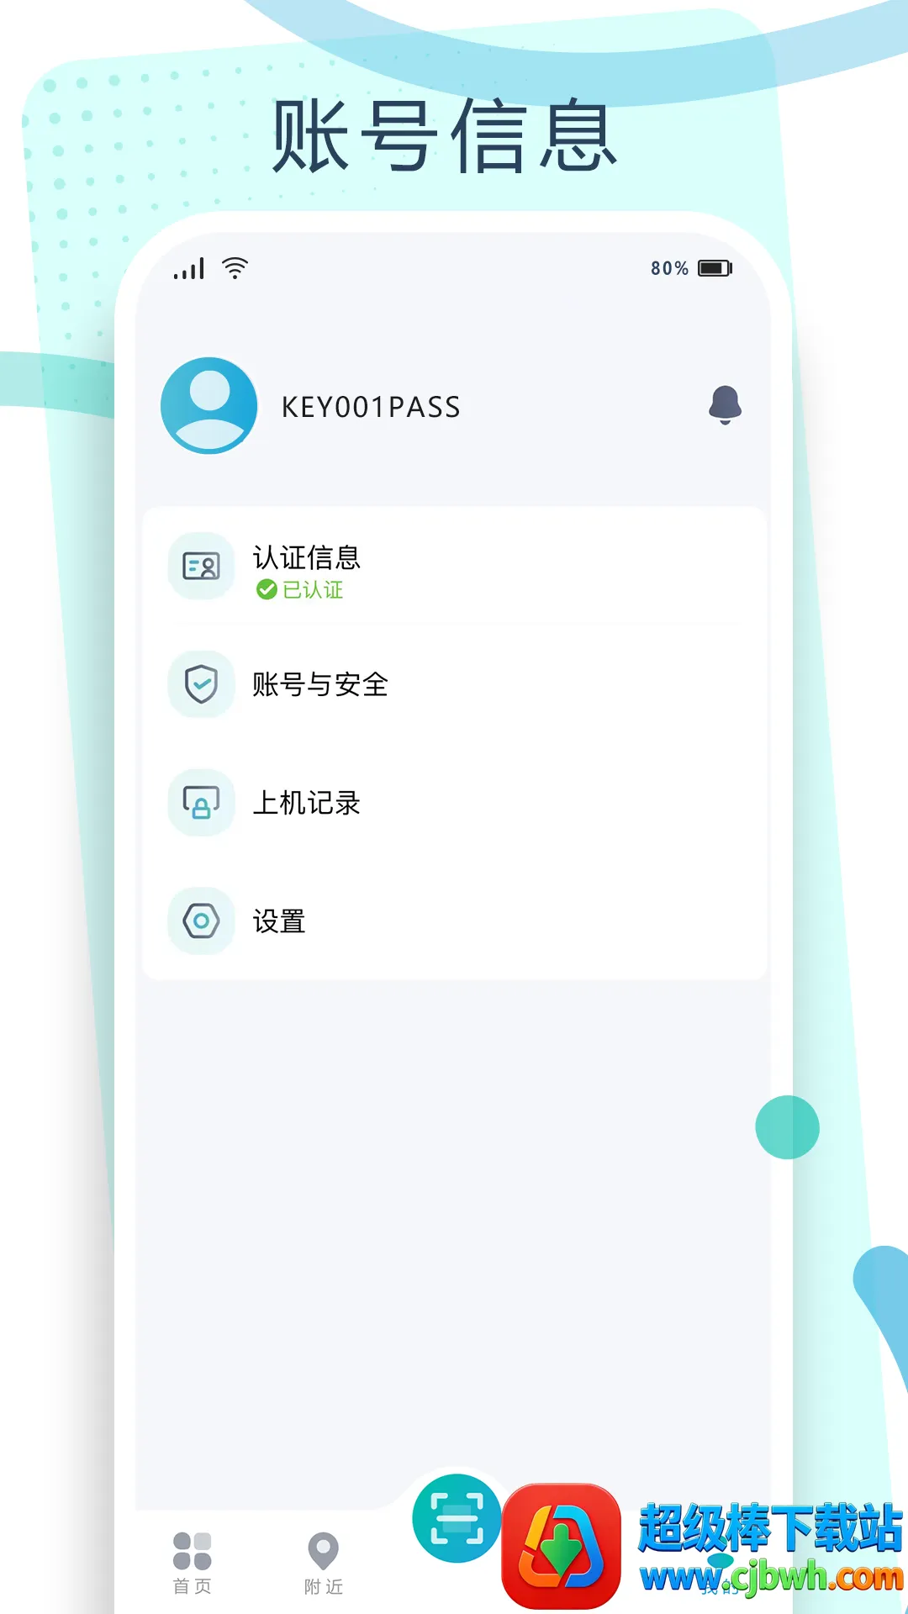Click the www.cjbwh.com watermark link

pyautogui.click(x=771, y=1576)
